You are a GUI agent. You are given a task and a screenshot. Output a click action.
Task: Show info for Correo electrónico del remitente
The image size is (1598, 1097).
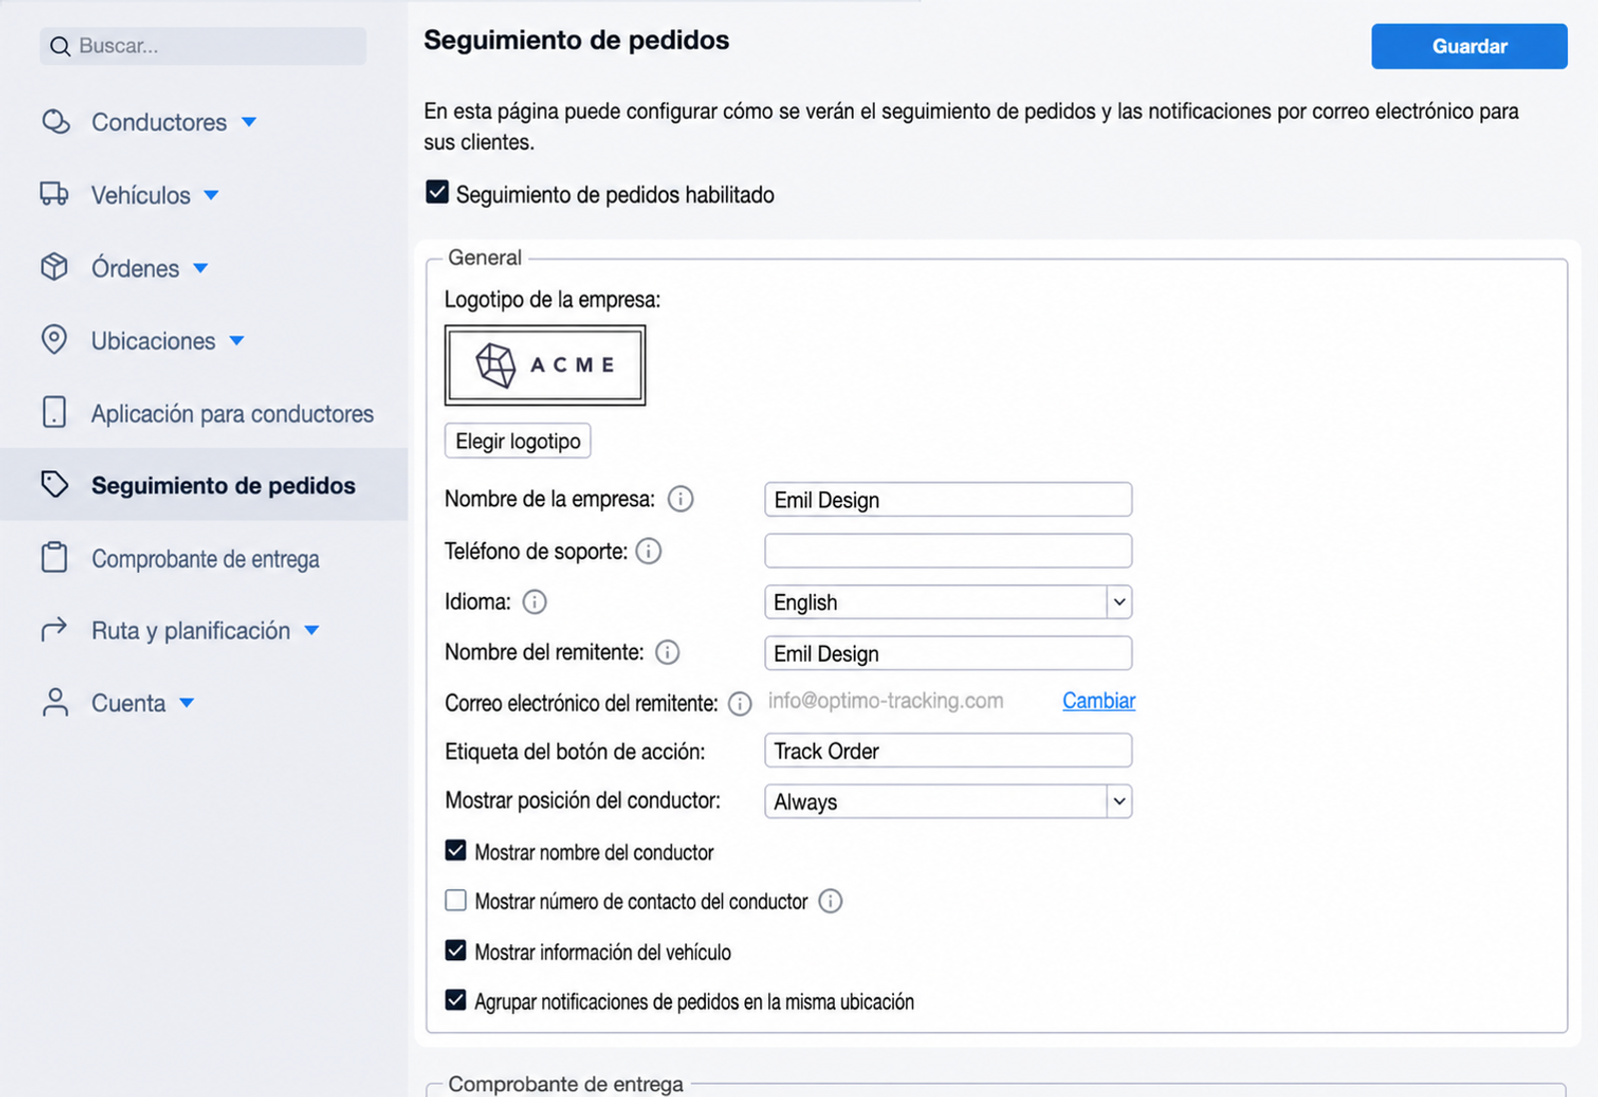[739, 704]
